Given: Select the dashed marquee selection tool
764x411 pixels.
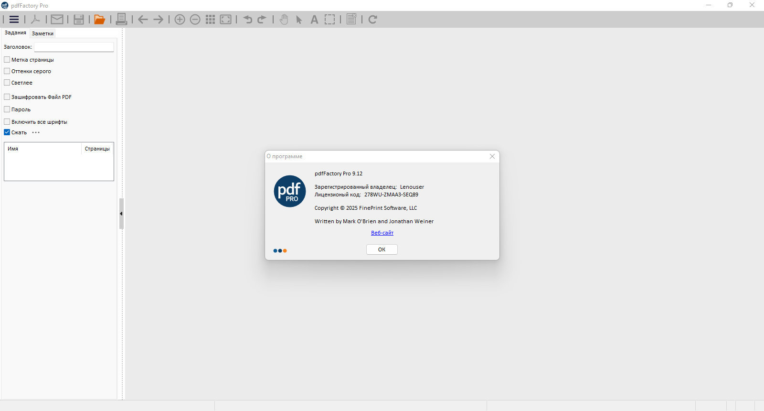Looking at the screenshot, I should click(x=330, y=20).
